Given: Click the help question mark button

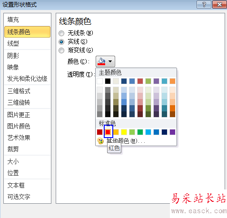Looking at the screenshot, I should click(x=204, y=4).
